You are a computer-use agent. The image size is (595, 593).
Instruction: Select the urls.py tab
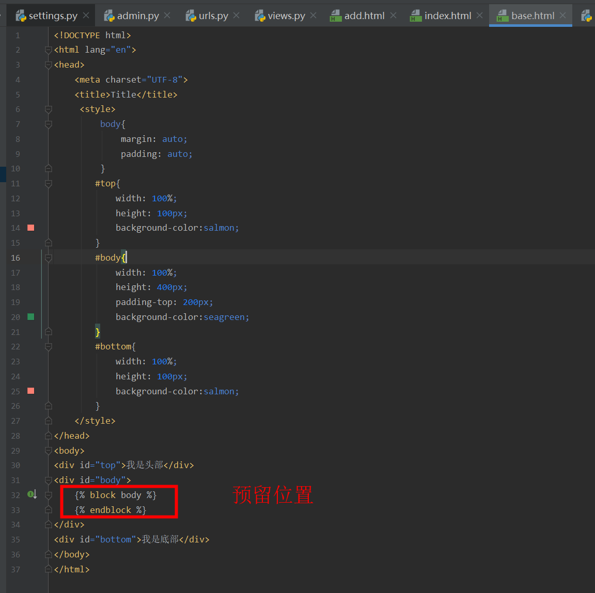[x=213, y=15]
